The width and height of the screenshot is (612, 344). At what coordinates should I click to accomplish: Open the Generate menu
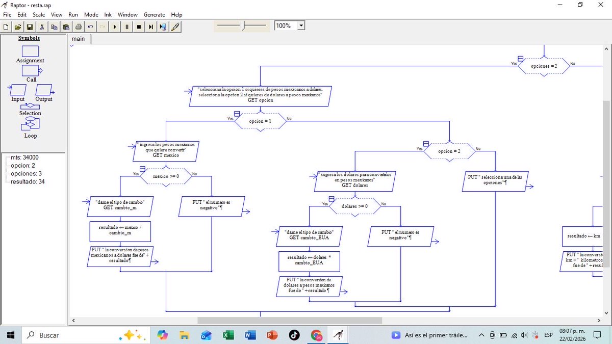click(x=155, y=15)
